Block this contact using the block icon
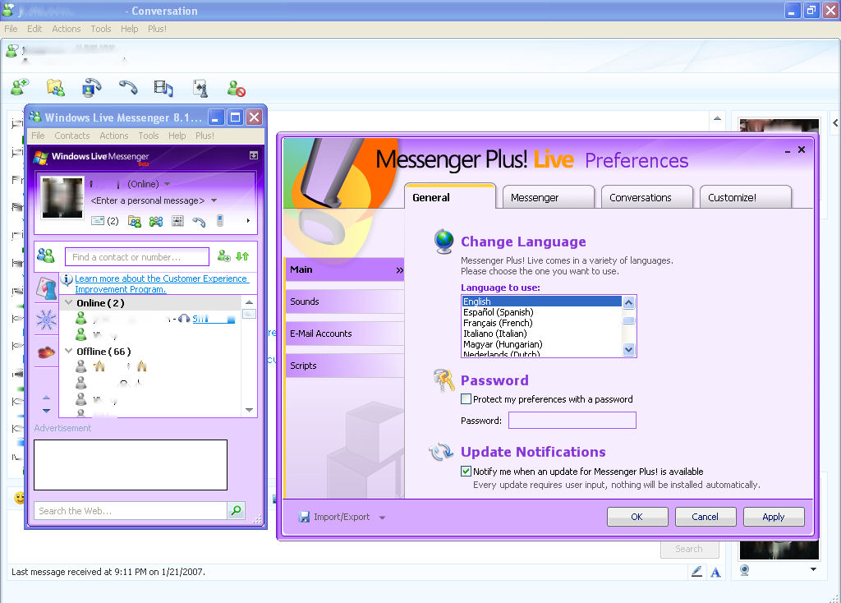Image resolution: width=841 pixels, height=603 pixels. 237,88
